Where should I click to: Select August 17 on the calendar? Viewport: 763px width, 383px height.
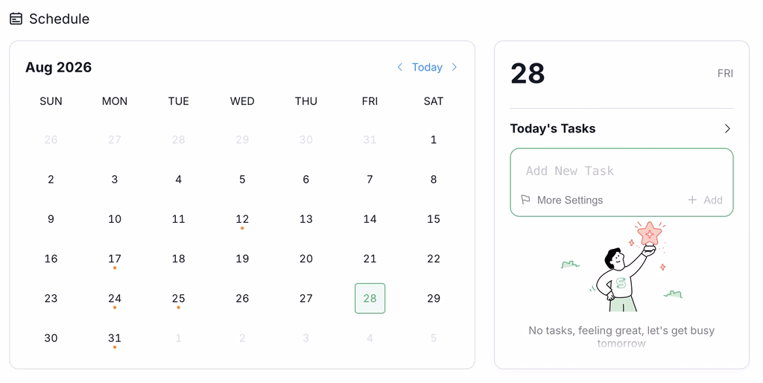pos(115,259)
